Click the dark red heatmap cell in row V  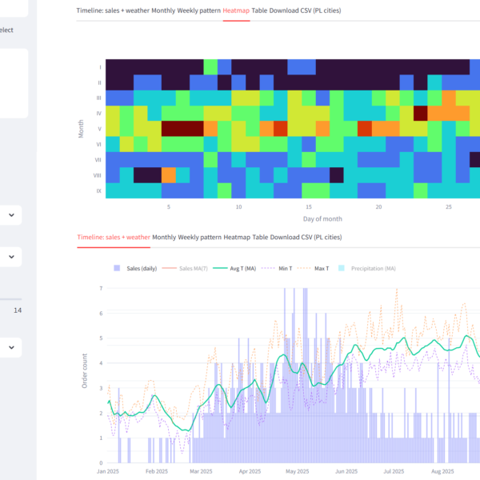pyautogui.click(x=182, y=128)
